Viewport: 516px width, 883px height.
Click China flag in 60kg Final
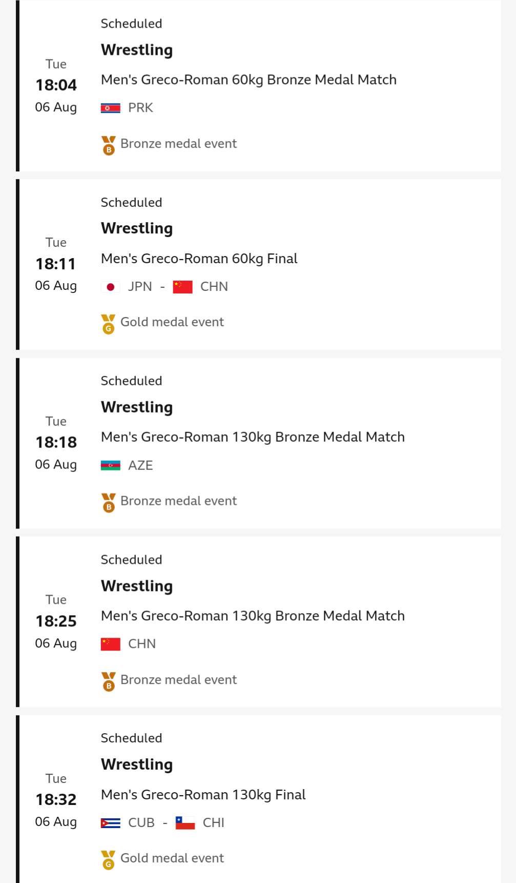tap(182, 287)
